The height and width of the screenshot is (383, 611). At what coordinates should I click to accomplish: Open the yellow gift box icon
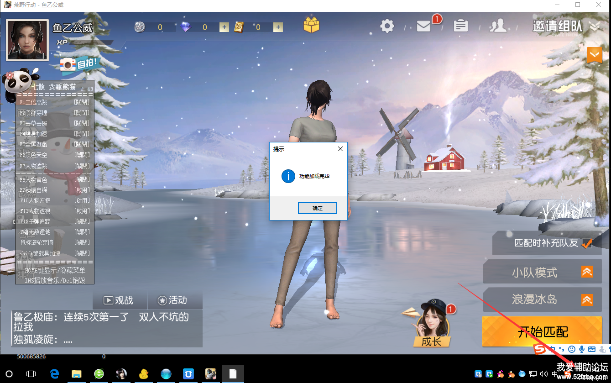click(311, 25)
